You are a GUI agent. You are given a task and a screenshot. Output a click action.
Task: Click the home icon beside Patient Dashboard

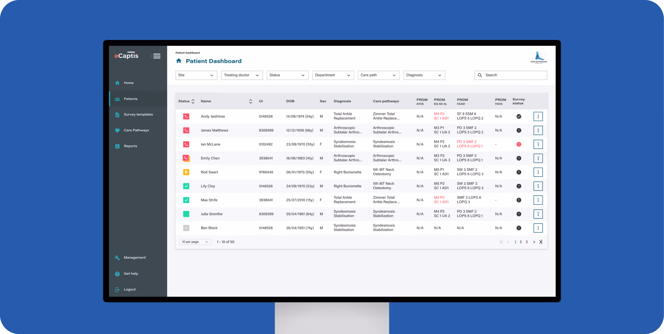pyautogui.click(x=179, y=61)
